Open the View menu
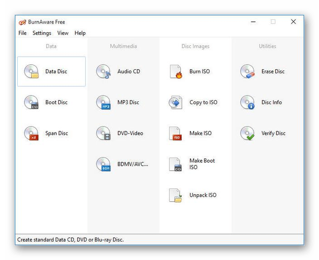Image resolution: width=319 pixels, height=260 pixels. [x=63, y=33]
